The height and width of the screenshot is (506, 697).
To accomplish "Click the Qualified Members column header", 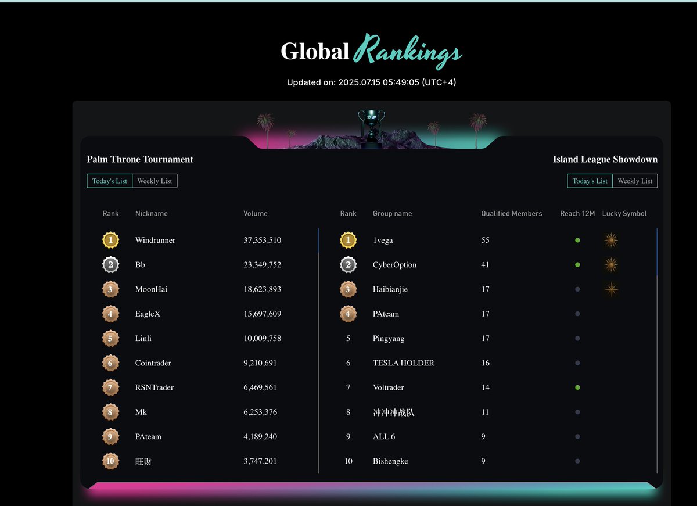I will pyautogui.click(x=511, y=214).
